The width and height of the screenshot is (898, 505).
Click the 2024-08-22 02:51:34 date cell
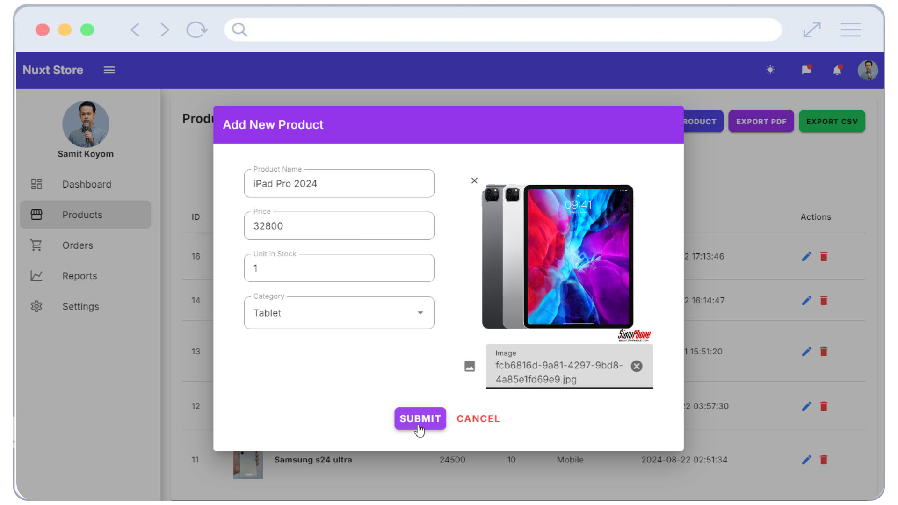[684, 460]
